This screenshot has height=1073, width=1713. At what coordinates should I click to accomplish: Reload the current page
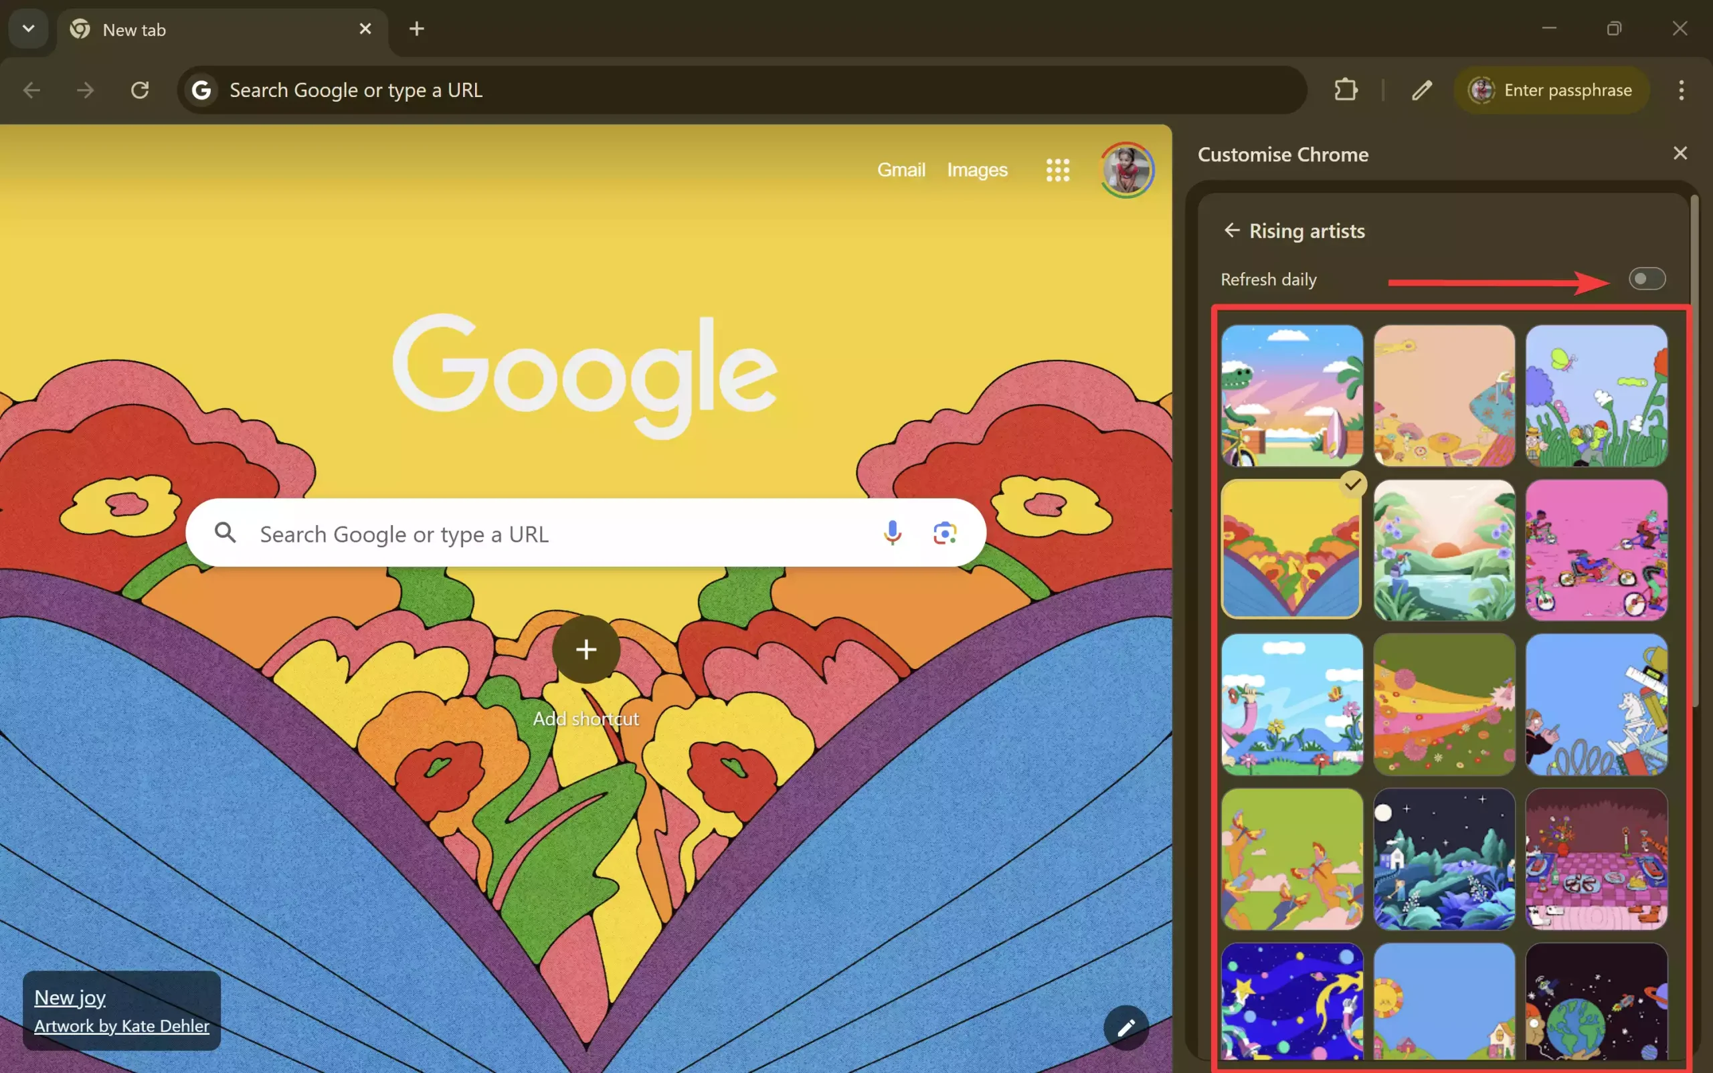tap(139, 90)
